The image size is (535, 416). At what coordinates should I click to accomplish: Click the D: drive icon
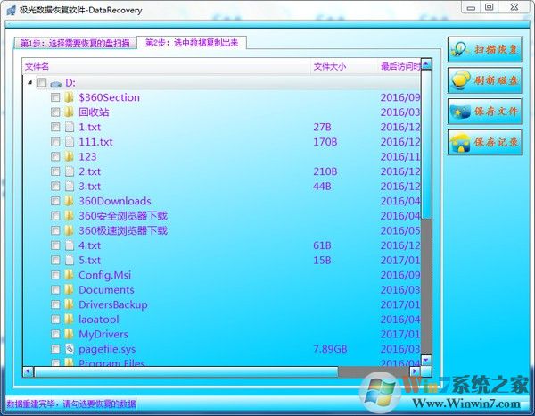click(55, 83)
